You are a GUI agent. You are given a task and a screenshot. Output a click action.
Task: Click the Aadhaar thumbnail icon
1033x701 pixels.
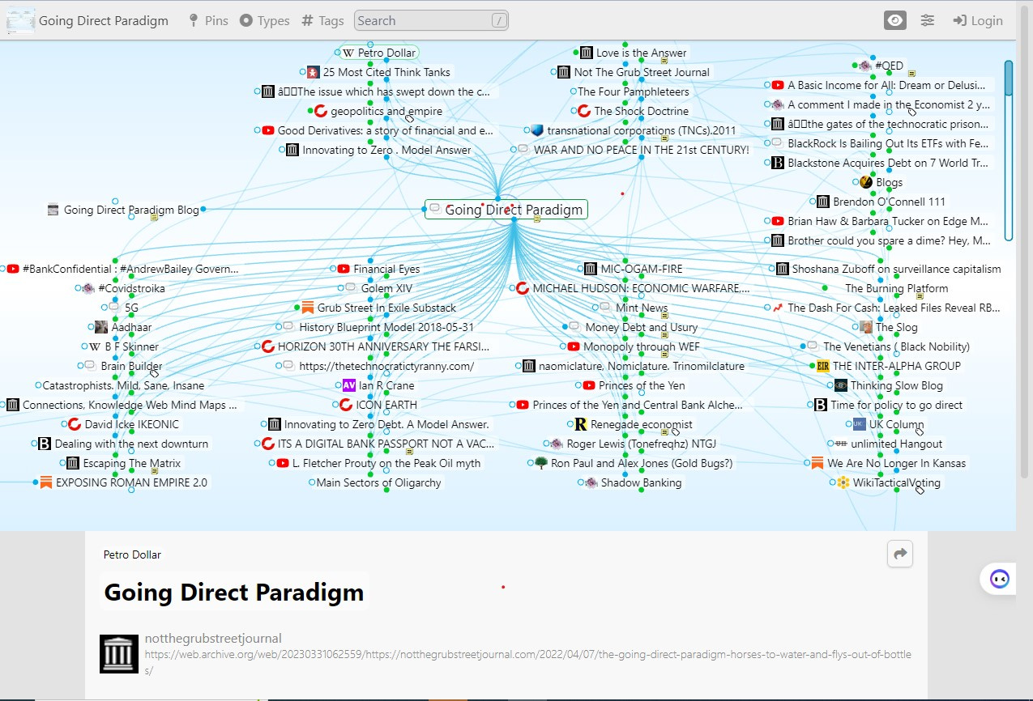coord(101,327)
